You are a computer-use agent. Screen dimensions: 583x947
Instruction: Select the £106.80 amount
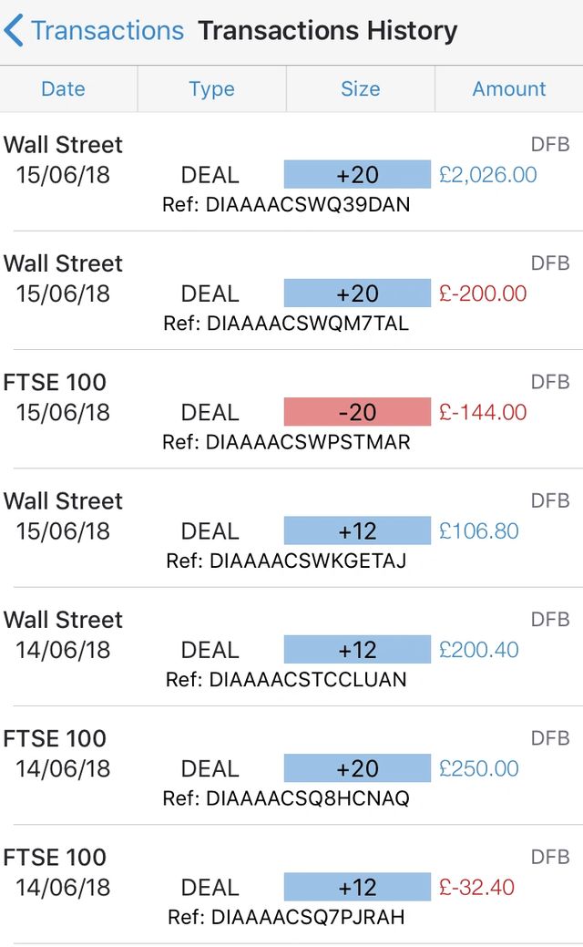coord(479,530)
